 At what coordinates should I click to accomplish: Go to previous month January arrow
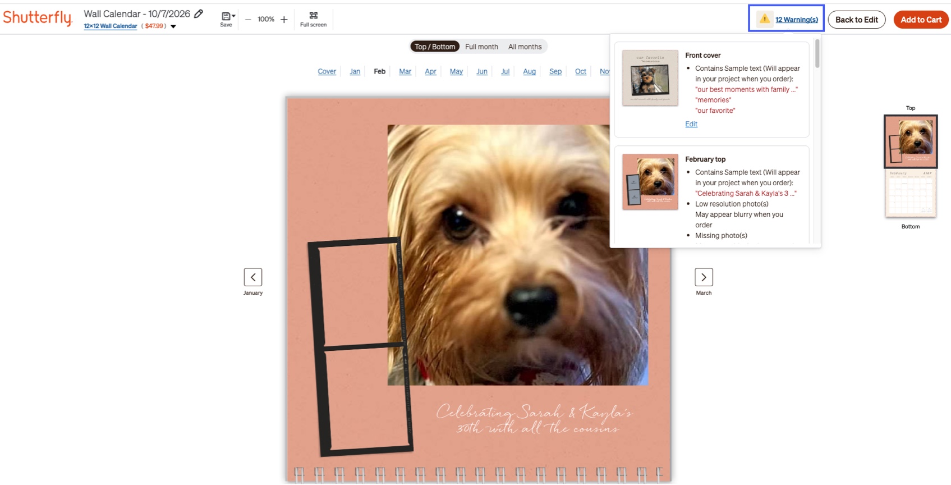pyautogui.click(x=253, y=277)
